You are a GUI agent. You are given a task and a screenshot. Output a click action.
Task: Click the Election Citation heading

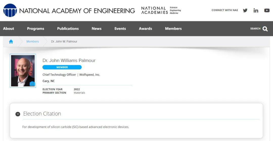coord(42,114)
